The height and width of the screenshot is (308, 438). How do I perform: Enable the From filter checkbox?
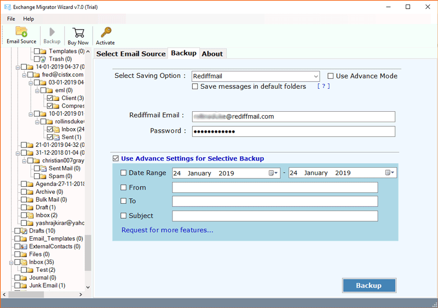click(124, 187)
